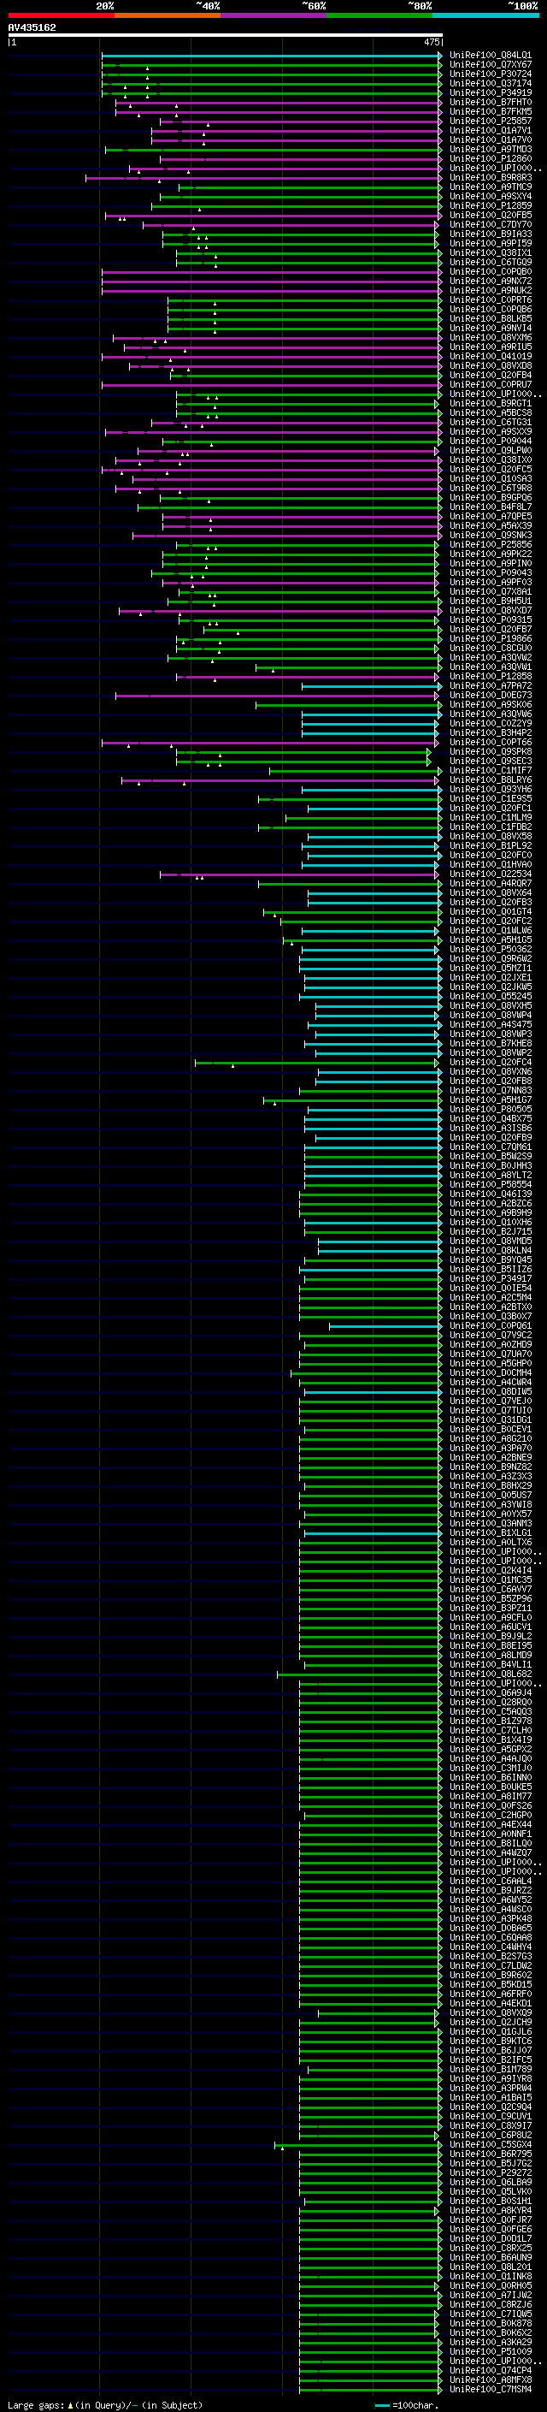Select hit label UniRef100_D0EG73
This screenshot has height=2412, width=547.
coord(490,696)
